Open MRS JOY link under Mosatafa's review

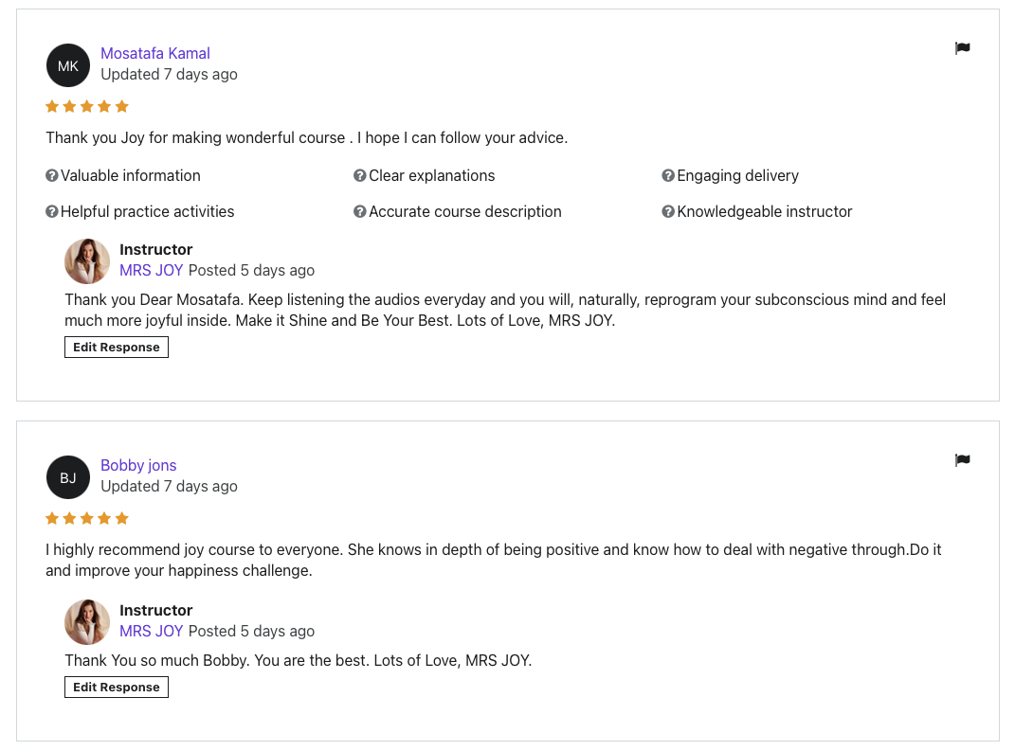[x=151, y=270]
